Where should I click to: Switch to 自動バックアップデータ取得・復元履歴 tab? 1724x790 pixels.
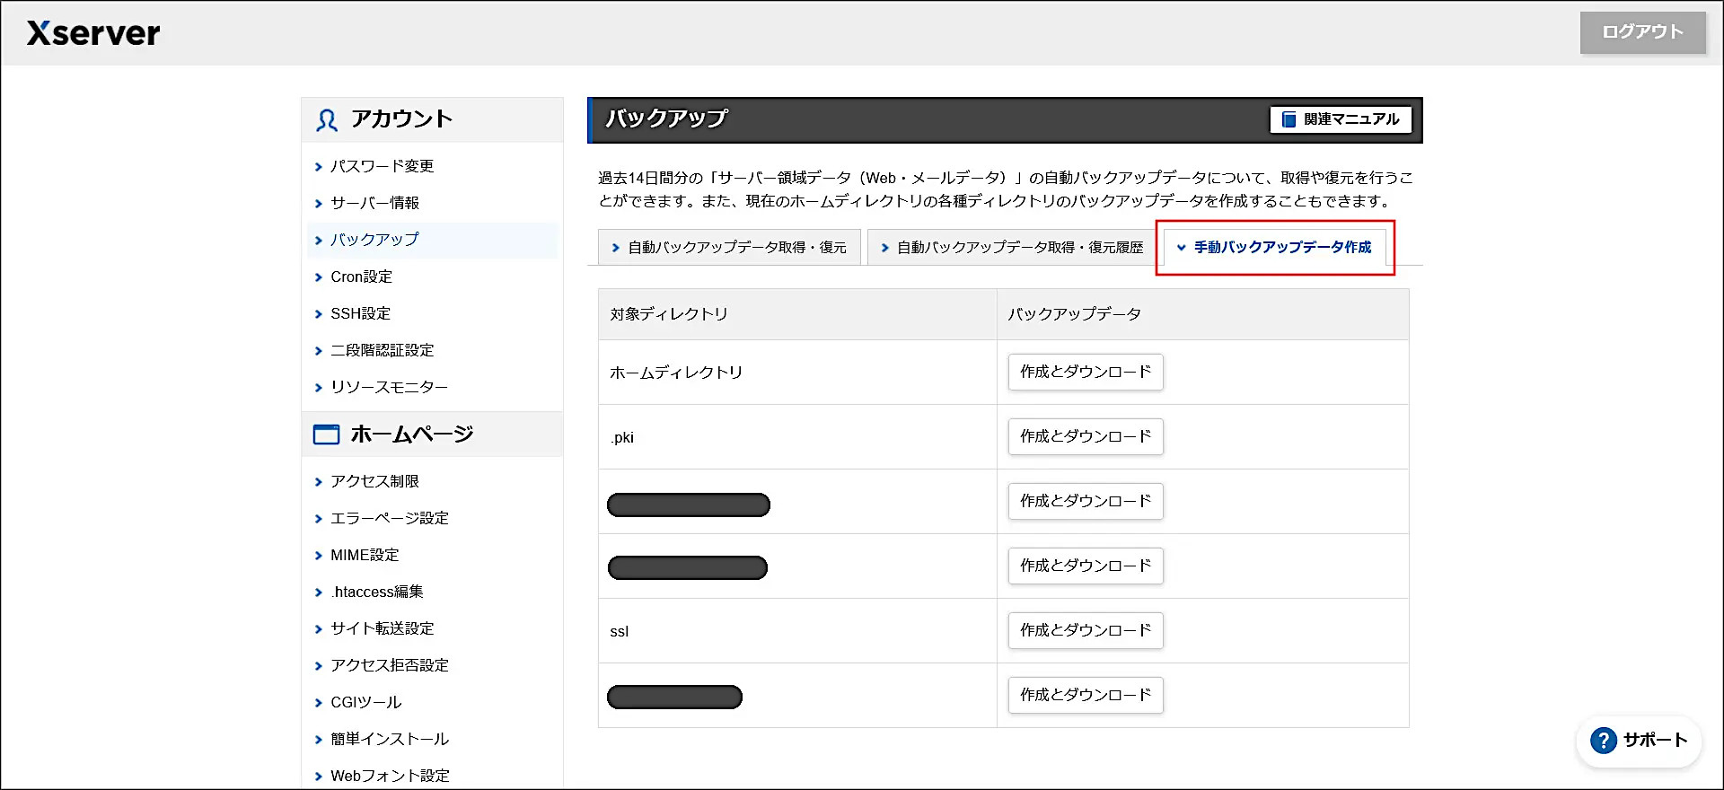(1012, 247)
